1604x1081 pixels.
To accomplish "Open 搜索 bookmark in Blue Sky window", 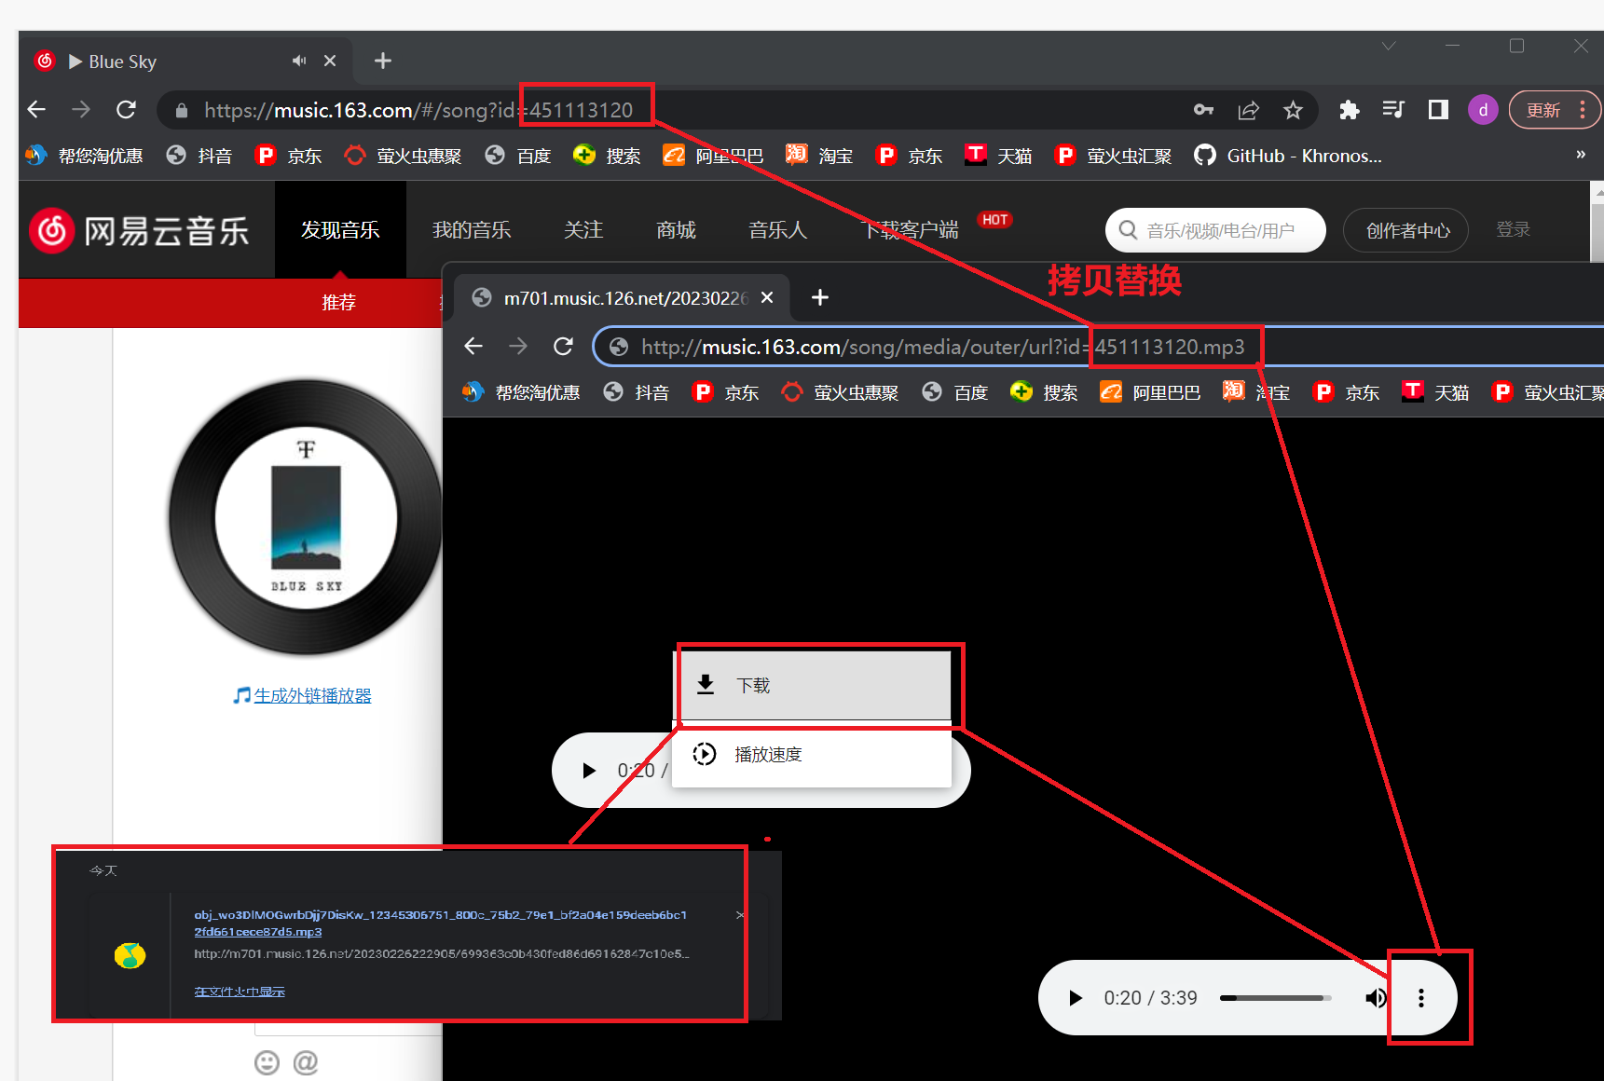I will (x=607, y=156).
